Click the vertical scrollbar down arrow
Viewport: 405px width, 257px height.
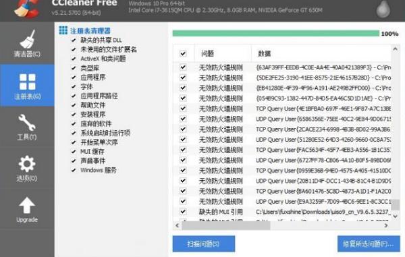(395, 217)
